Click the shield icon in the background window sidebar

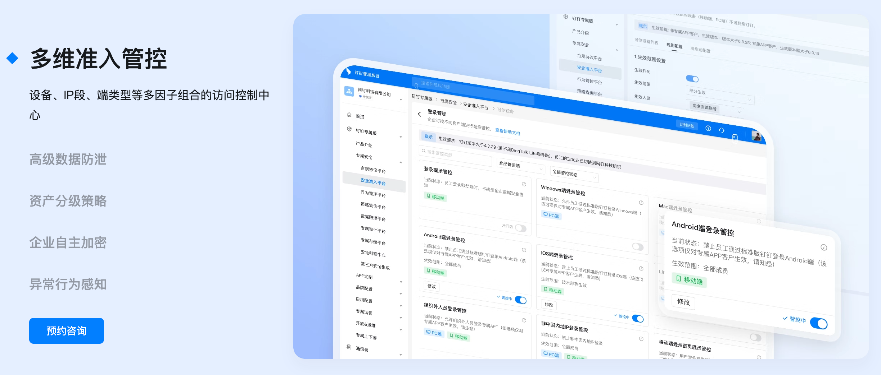(566, 17)
